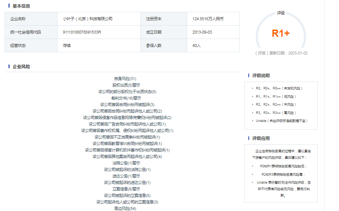Screen dimensions: 339x211
Task: Open the 送达公告(1)警示 entry
Action: click(x=126, y=176)
